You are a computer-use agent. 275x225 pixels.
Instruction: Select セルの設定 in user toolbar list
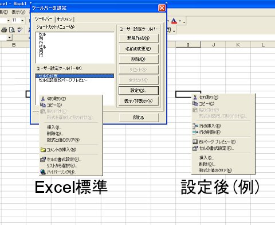pos(74,76)
